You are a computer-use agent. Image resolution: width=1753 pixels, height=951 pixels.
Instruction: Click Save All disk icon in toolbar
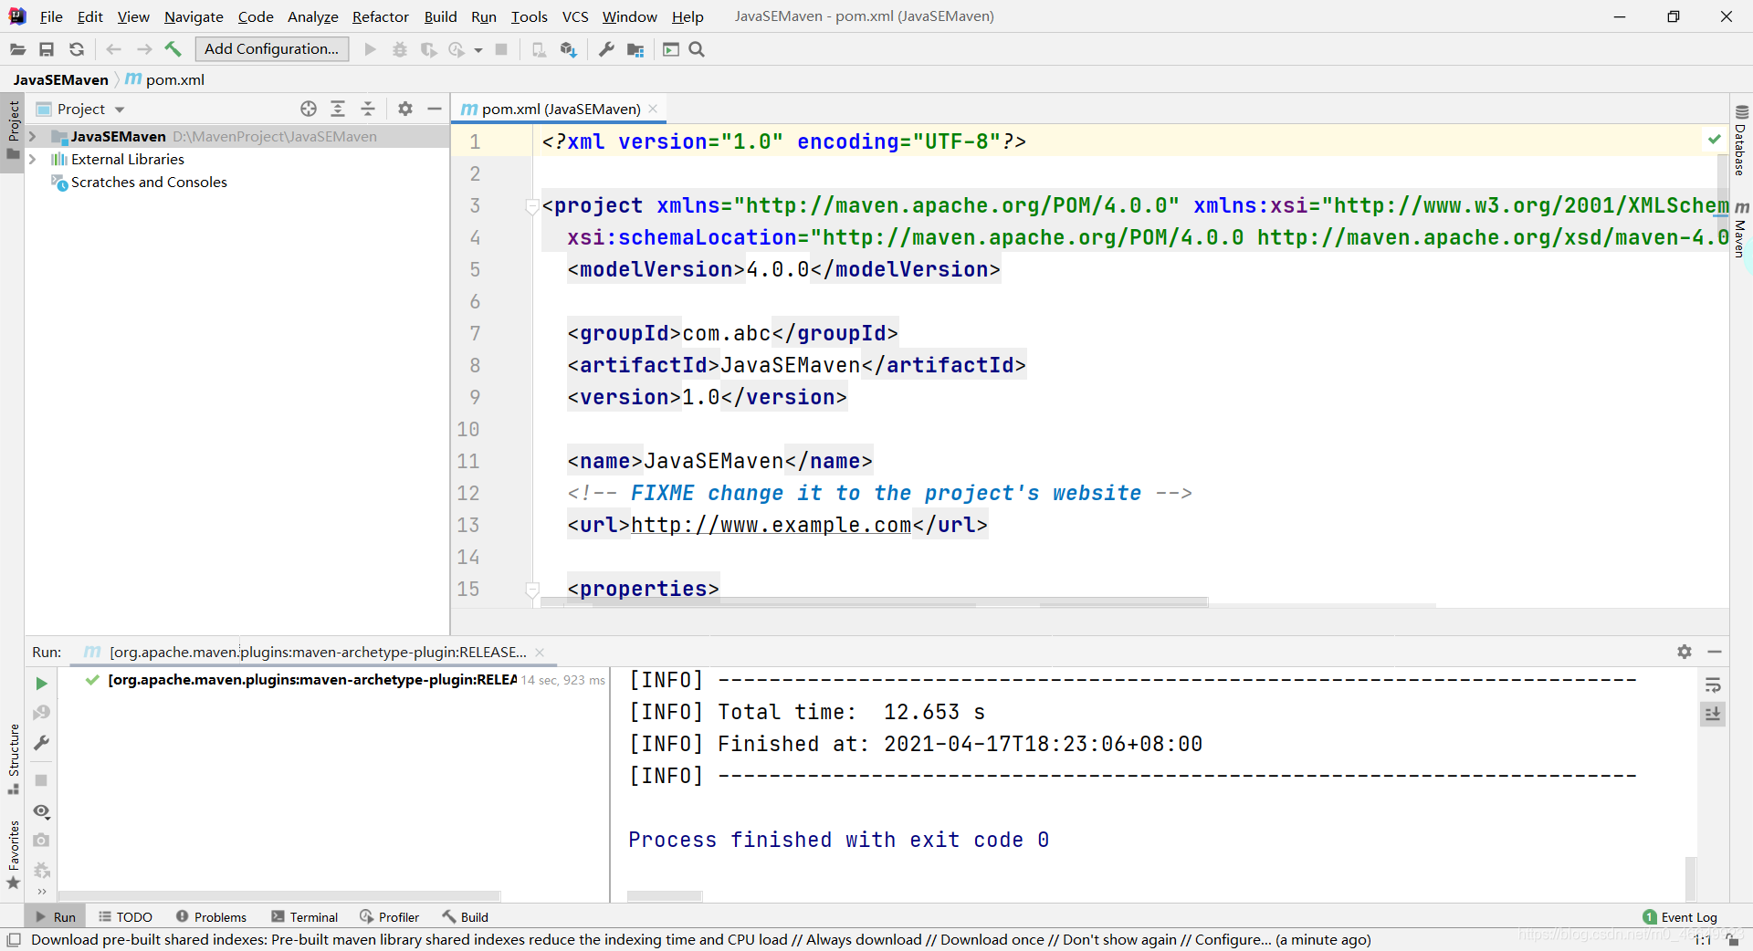tap(47, 49)
